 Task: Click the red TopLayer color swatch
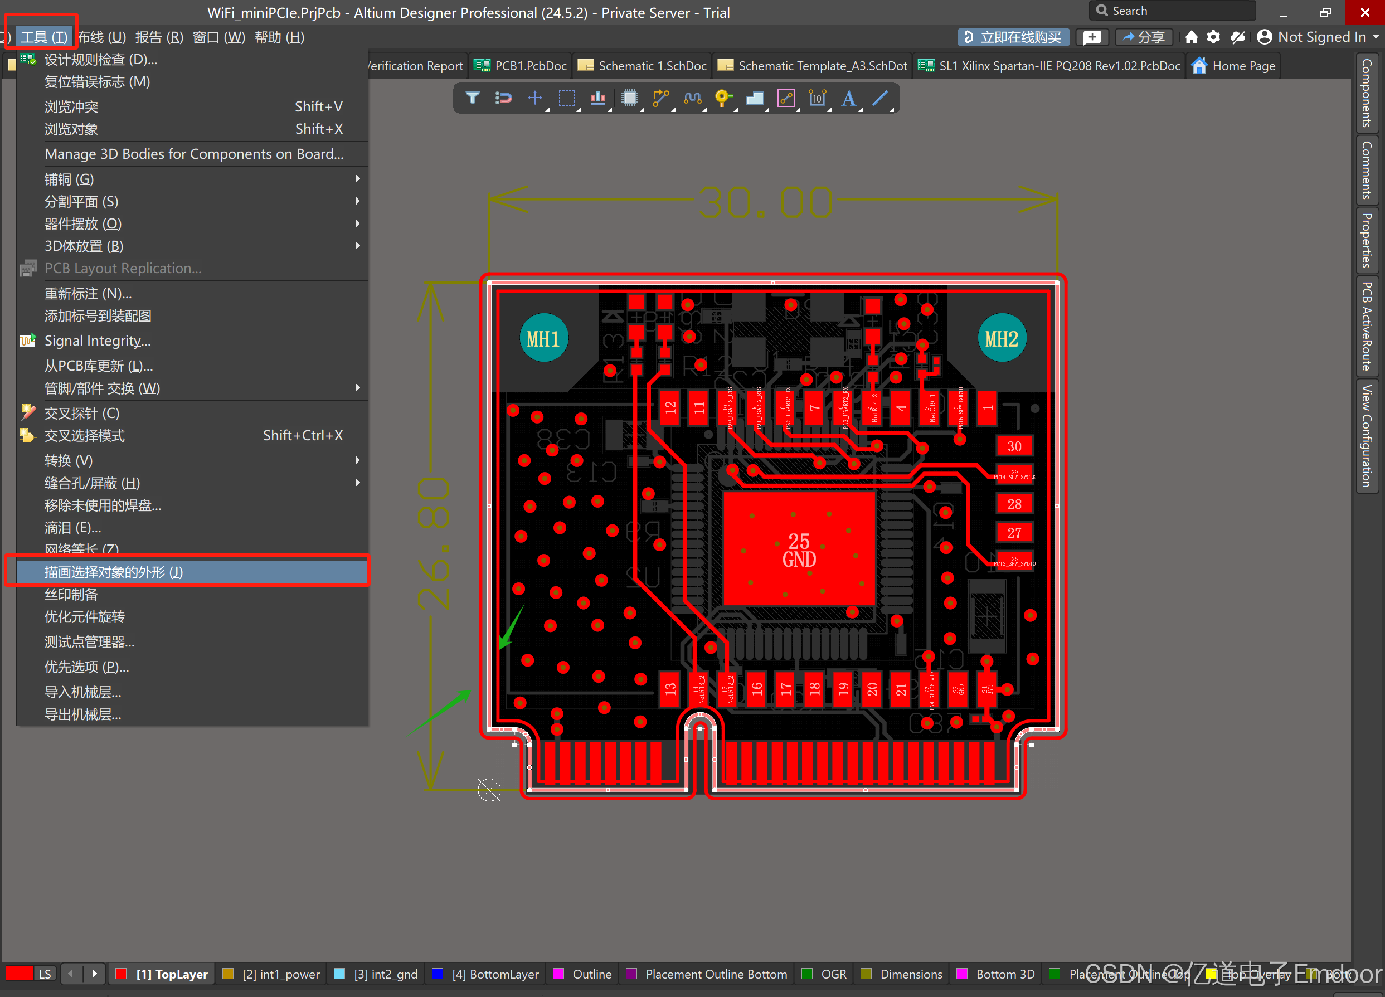pos(121,974)
